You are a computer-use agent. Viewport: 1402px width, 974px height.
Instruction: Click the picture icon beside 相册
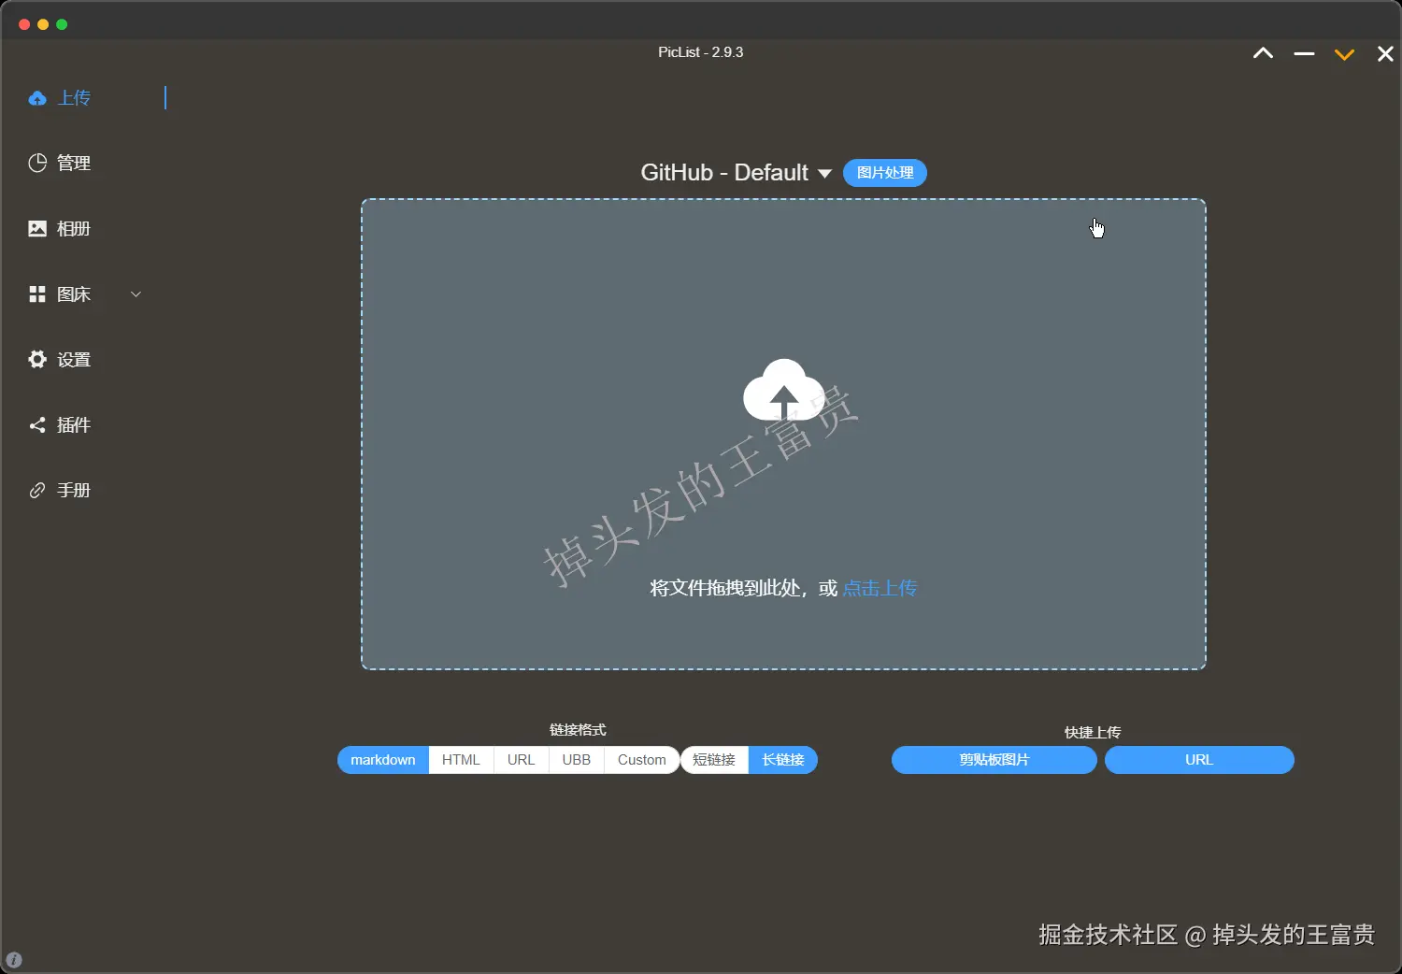(x=37, y=228)
